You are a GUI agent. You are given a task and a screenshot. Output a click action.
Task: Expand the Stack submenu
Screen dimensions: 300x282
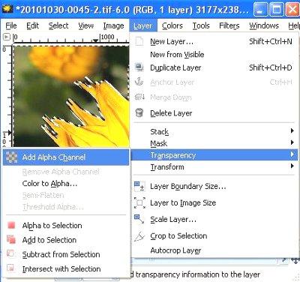(214, 131)
